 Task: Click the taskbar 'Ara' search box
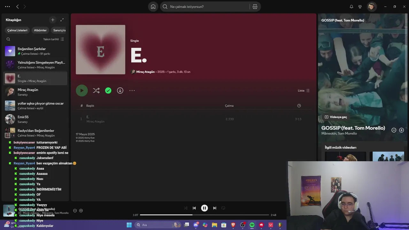[158, 225]
